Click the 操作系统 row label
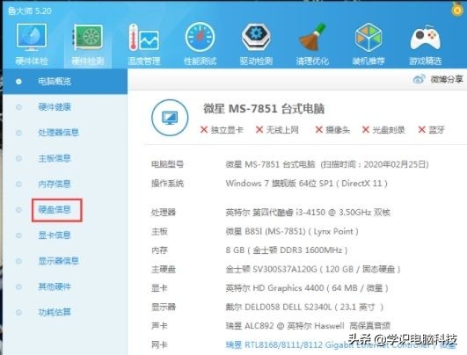Image resolution: width=467 pixels, height=355 pixels. [167, 184]
